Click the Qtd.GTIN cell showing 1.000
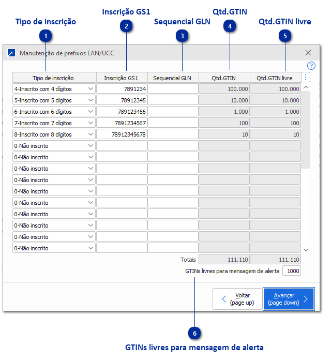This screenshot has height=361, width=332. 224,111
